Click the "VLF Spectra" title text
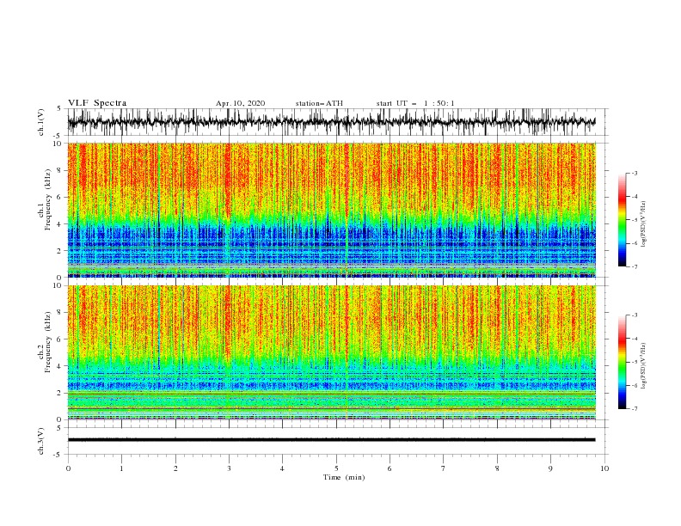 [x=97, y=103]
